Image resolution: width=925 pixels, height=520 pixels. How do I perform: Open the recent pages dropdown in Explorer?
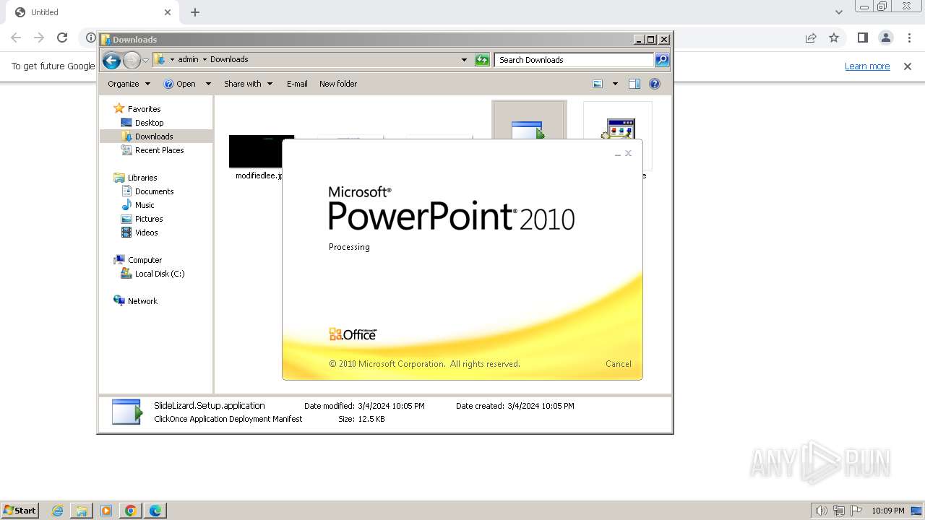point(145,60)
